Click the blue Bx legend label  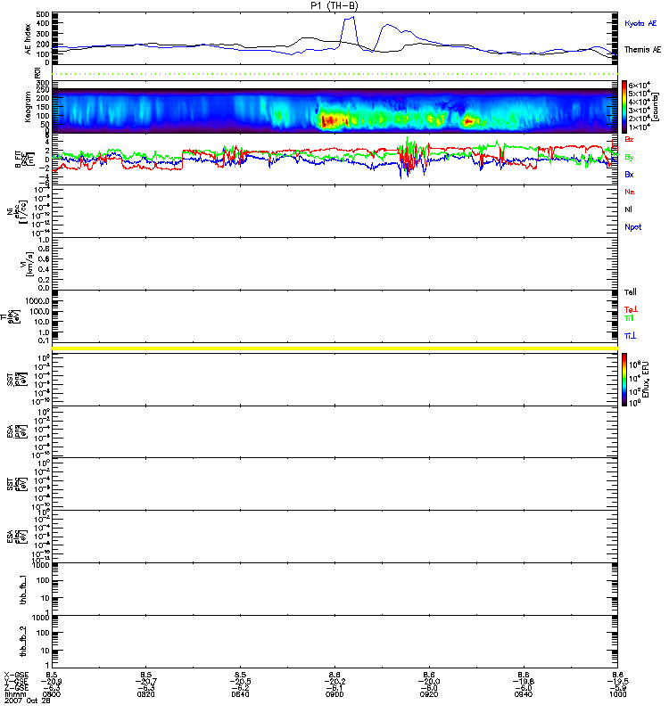(x=629, y=175)
